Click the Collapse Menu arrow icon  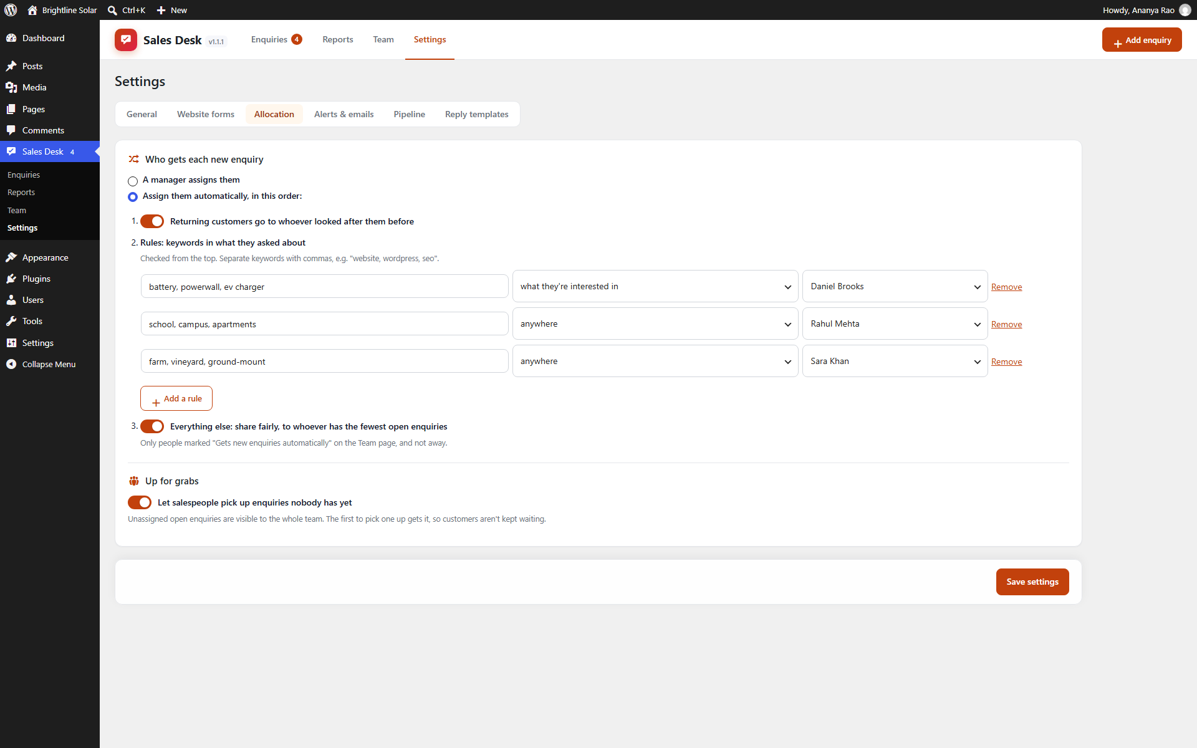pyautogui.click(x=11, y=364)
